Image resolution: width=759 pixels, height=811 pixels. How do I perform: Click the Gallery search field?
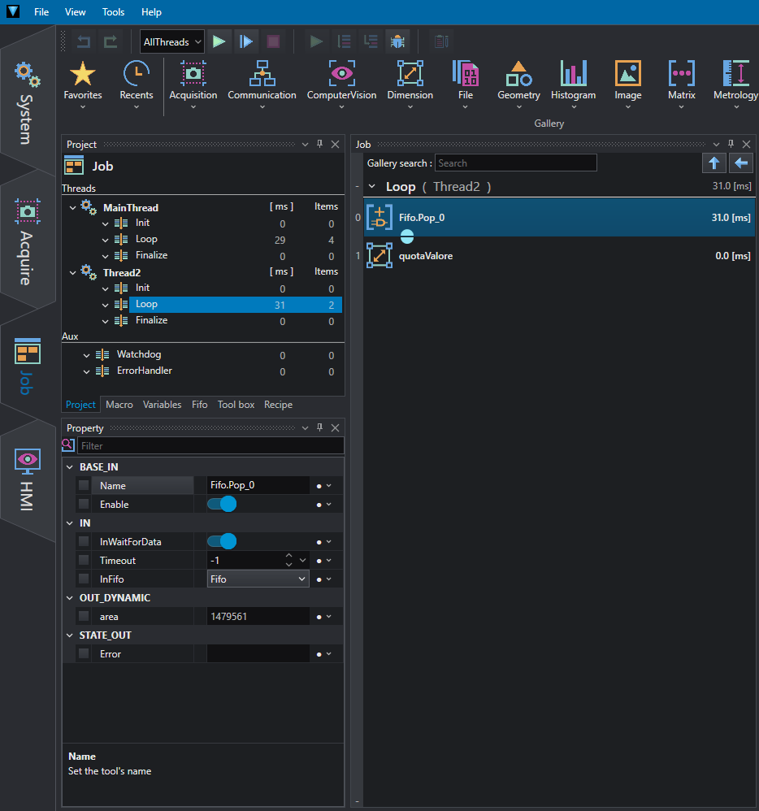(x=515, y=163)
